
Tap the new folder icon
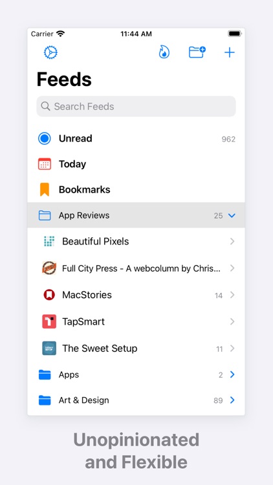pyautogui.click(x=197, y=52)
